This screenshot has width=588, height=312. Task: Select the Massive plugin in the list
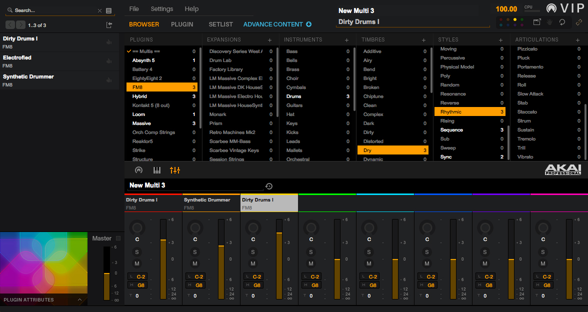[141, 123]
